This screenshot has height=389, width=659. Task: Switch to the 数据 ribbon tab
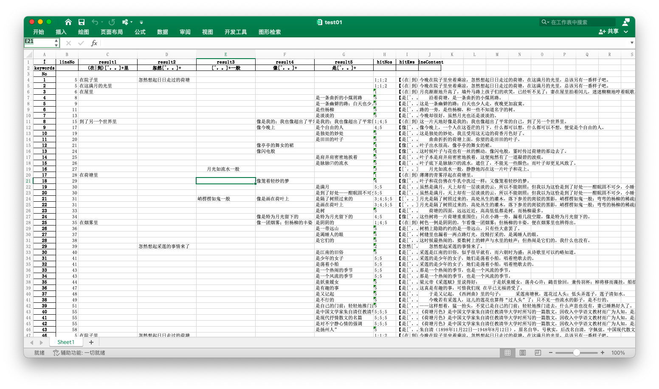pyautogui.click(x=162, y=31)
